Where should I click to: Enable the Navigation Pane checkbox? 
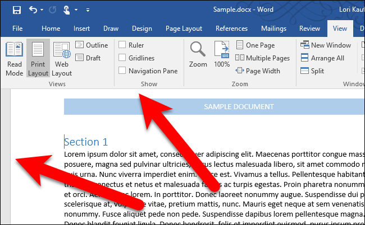pos(122,71)
